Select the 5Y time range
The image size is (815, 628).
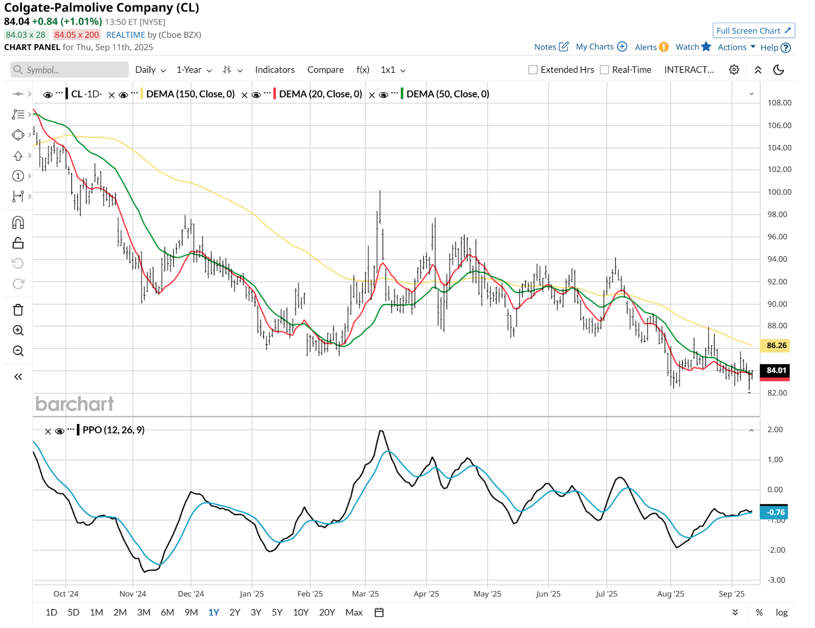277,612
